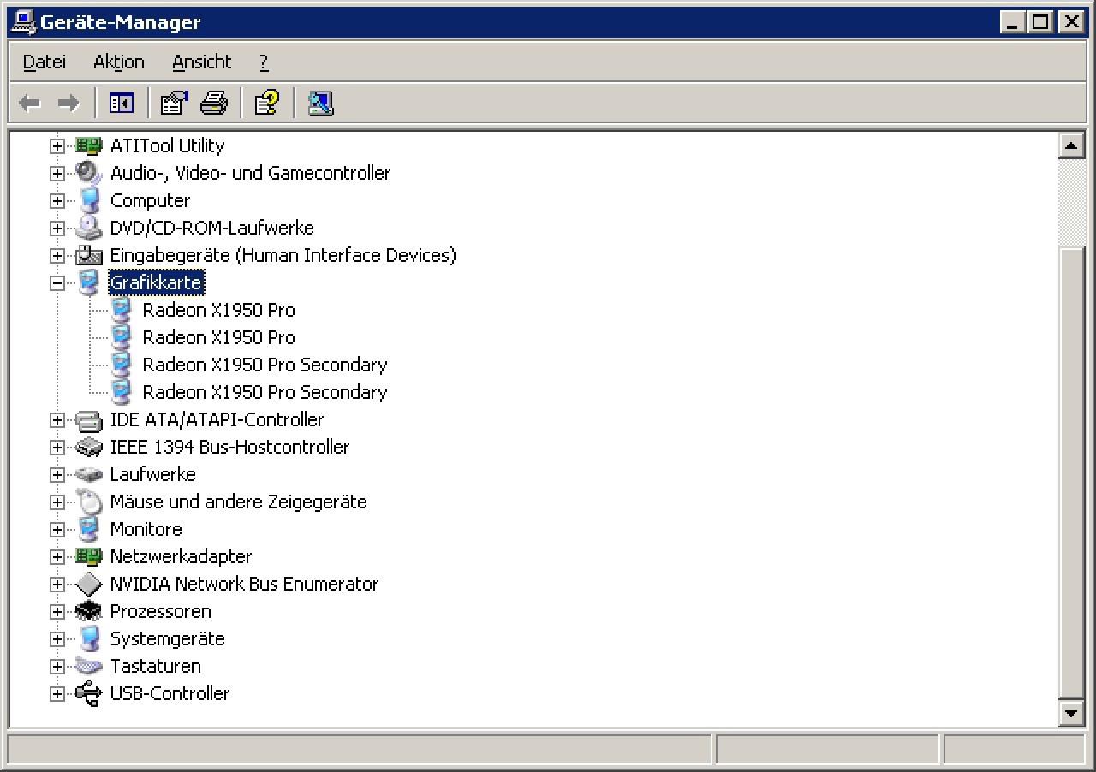Expand the Monitore node
1096x772 pixels.
click(57, 530)
